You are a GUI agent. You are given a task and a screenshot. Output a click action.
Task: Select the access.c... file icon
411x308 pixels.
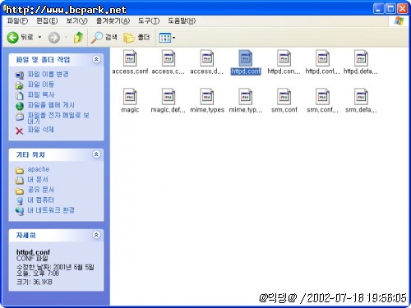coord(169,58)
